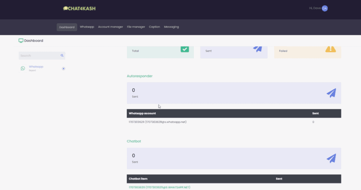The image size is (361, 190).
Task: Open the File manager menu
Action: [x=136, y=27]
